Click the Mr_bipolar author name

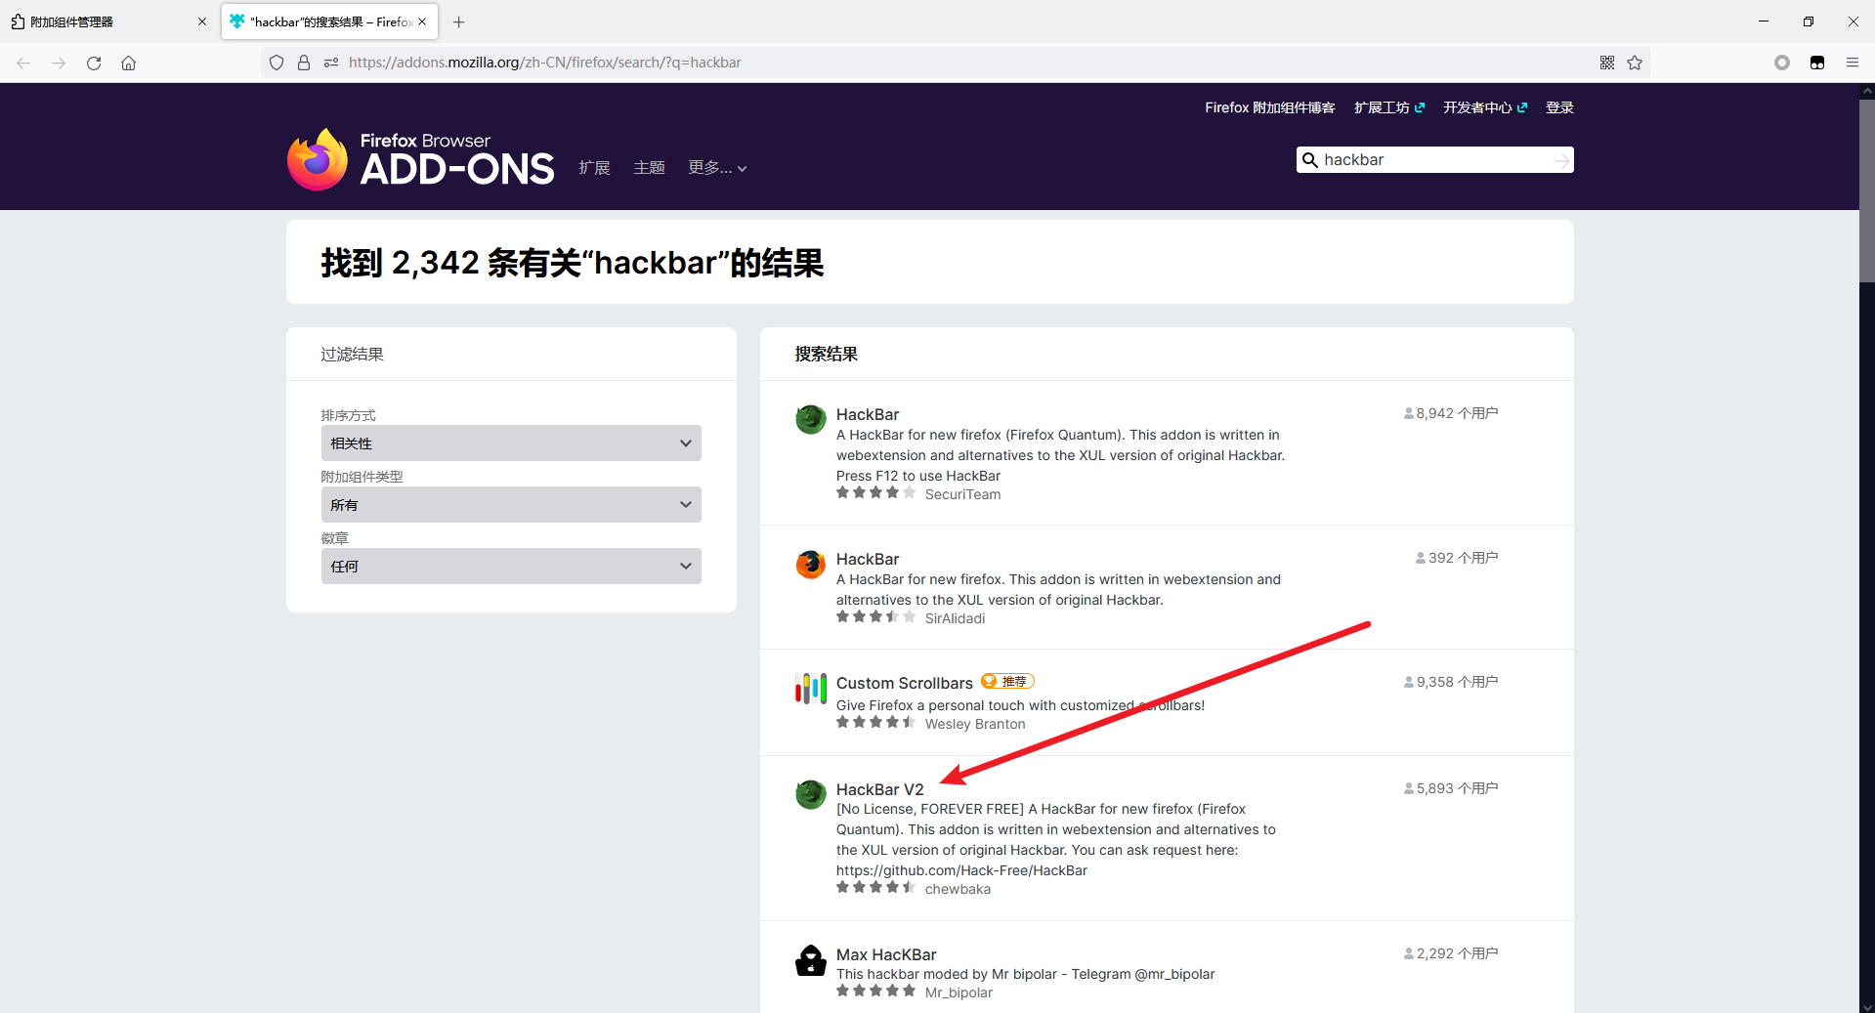pos(959,992)
